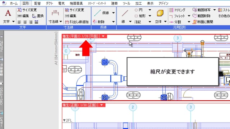Click the justify text alignment icon
The image size is (230, 129).
tap(36, 22)
